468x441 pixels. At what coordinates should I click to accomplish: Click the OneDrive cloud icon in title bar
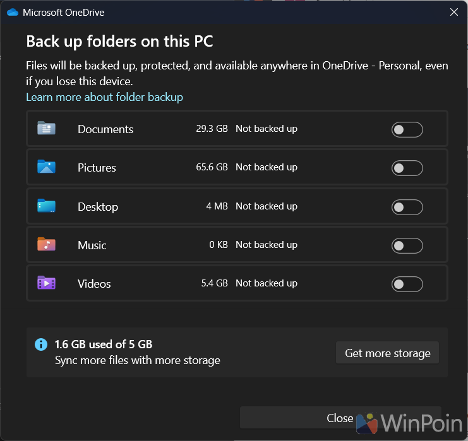[x=12, y=12]
